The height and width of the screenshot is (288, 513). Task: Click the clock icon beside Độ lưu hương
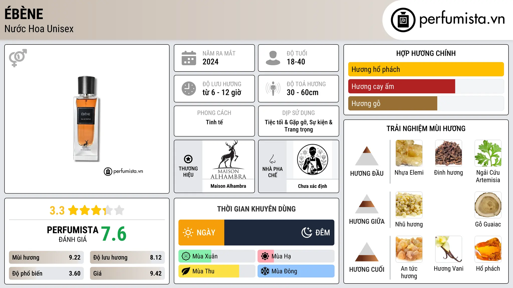189,88
